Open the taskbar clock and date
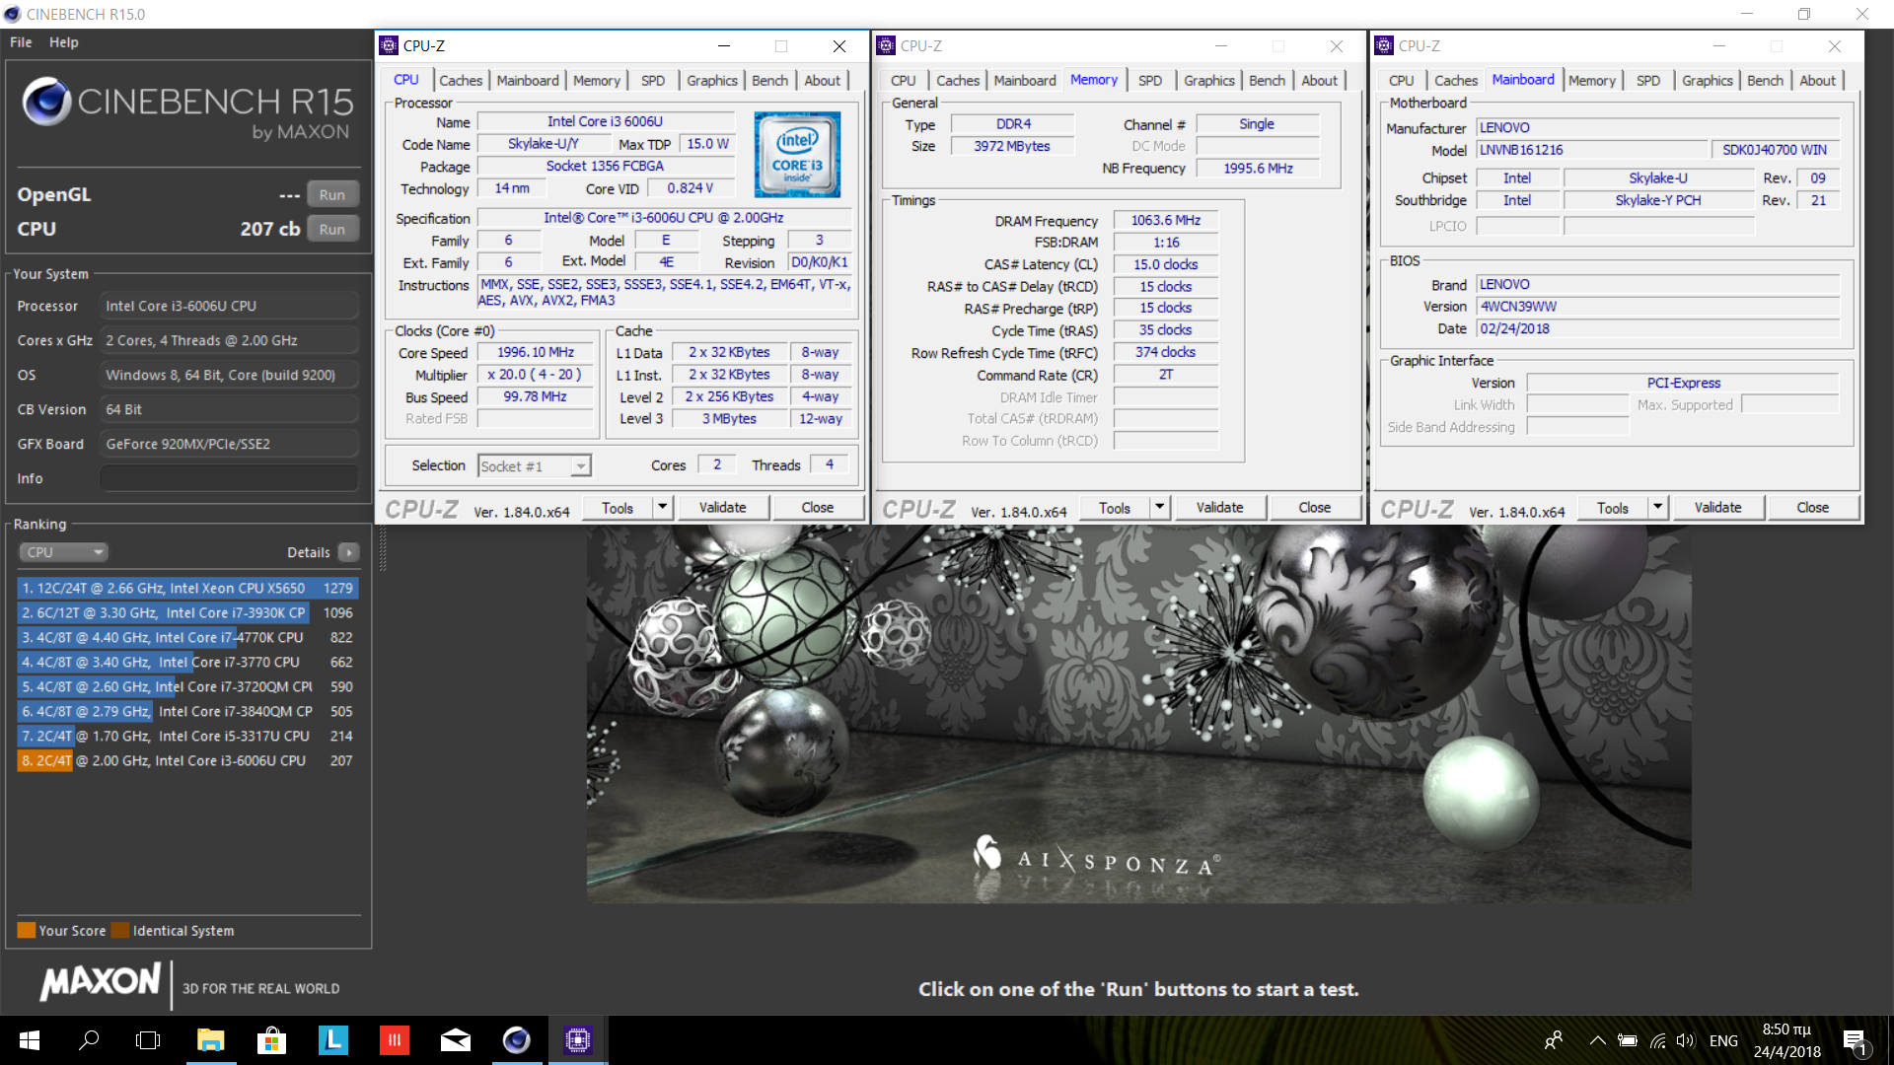 [1786, 1040]
